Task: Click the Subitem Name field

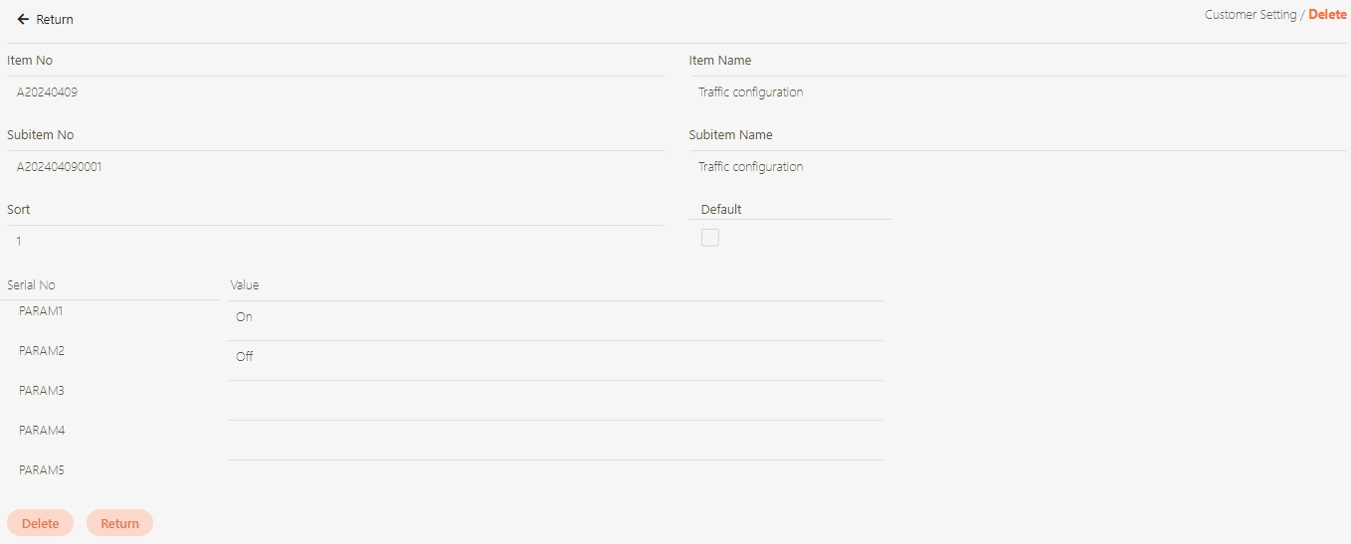Action: [1017, 167]
